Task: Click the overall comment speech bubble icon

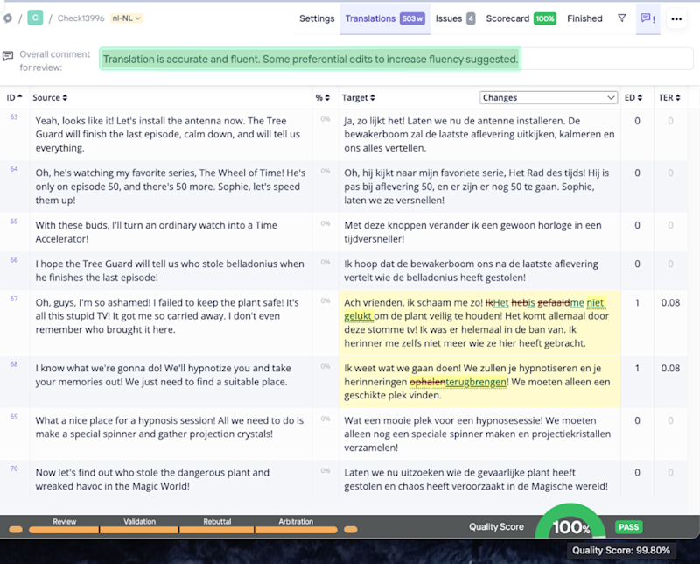Action: tap(8, 56)
